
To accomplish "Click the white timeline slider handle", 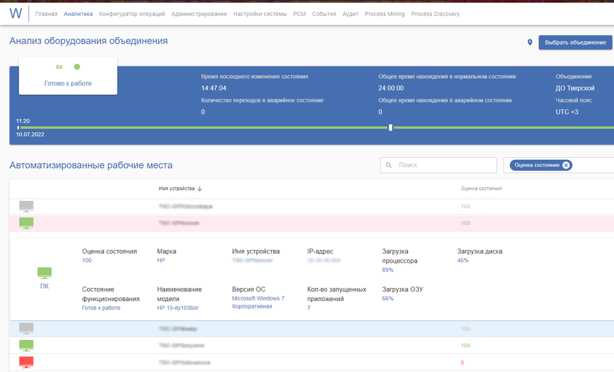I will point(390,127).
